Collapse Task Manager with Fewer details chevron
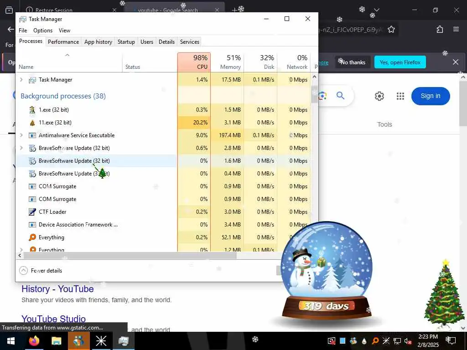 (23, 271)
